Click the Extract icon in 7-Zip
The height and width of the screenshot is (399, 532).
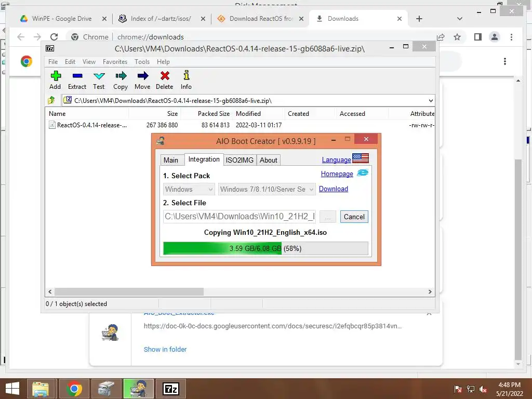(77, 81)
